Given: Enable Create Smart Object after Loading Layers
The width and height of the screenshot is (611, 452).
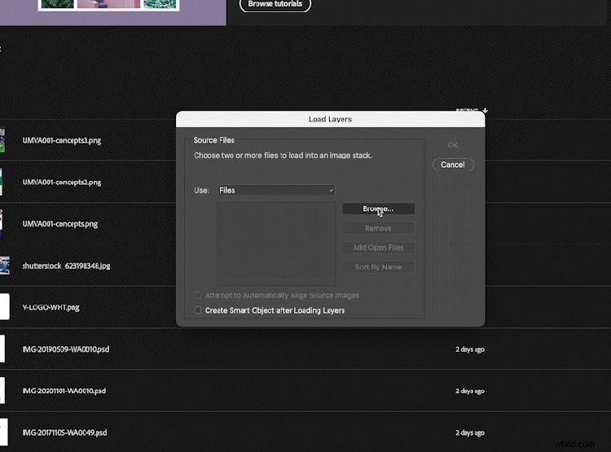Looking at the screenshot, I should [198, 310].
